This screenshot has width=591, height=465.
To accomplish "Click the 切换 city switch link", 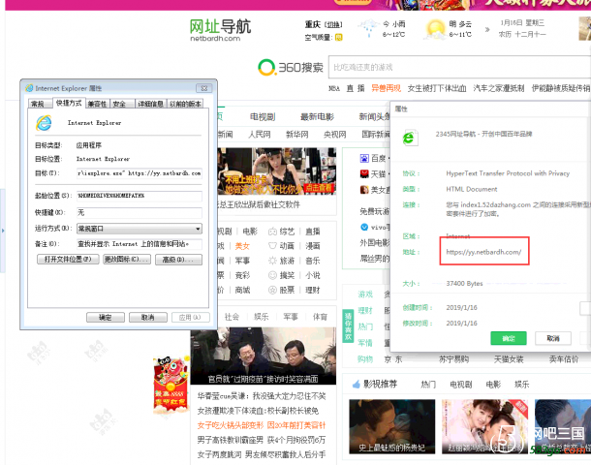I will (333, 25).
